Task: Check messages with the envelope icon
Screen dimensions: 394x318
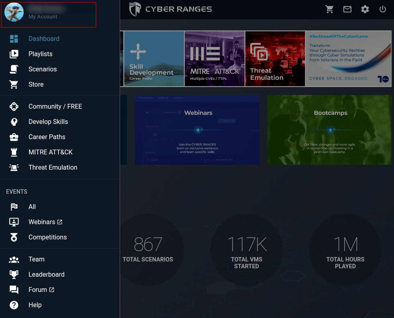Action: pos(347,9)
